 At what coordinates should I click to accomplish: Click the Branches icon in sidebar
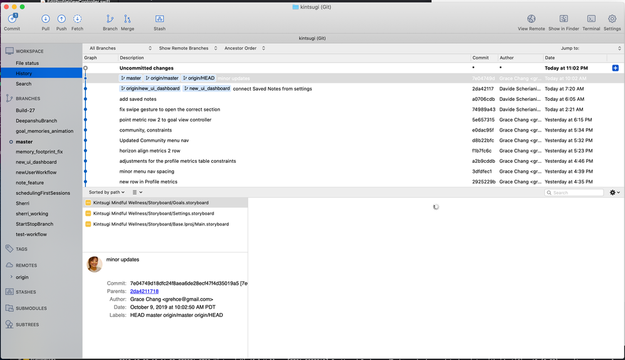[9, 98]
